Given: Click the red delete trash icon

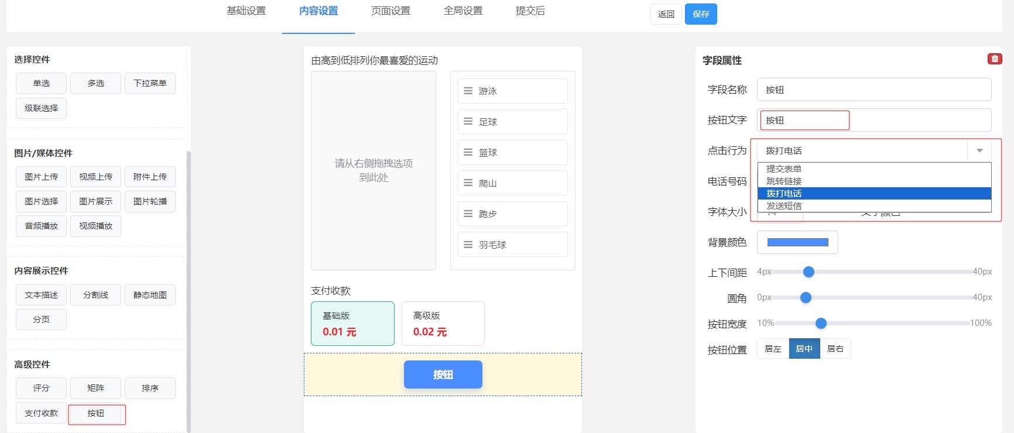Looking at the screenshot, I should tap(995, 59).
